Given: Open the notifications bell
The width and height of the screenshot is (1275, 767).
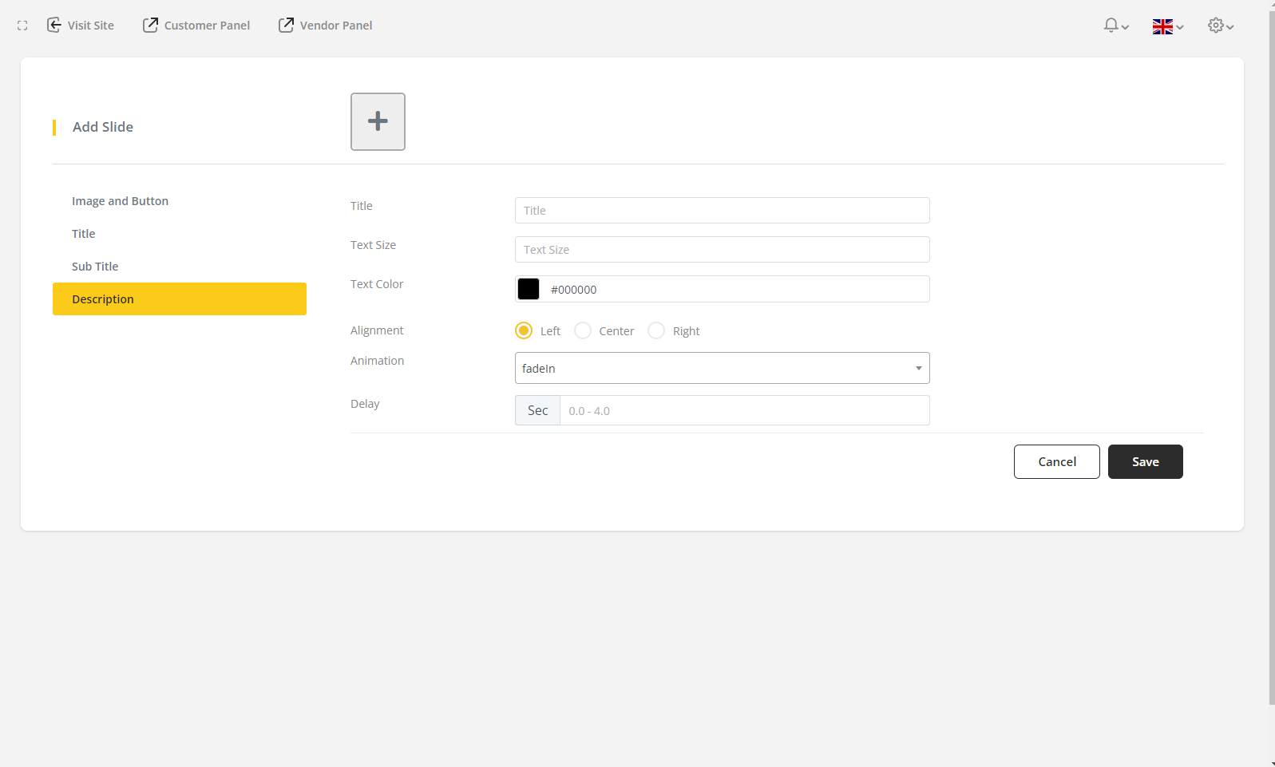Looking at the screenshot, I should [1111, 26].
